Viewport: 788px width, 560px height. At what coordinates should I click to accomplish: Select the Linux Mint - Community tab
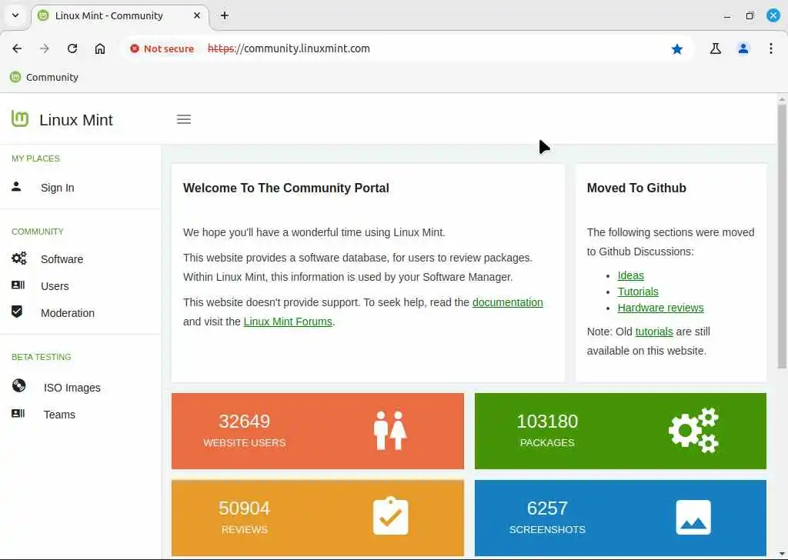click(x=119, y=15)
